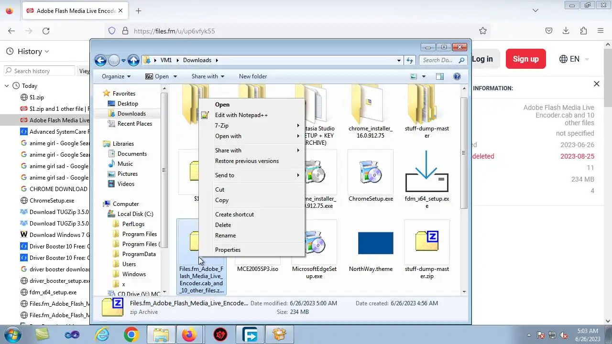Click Firefox reload button

(46, 31)
